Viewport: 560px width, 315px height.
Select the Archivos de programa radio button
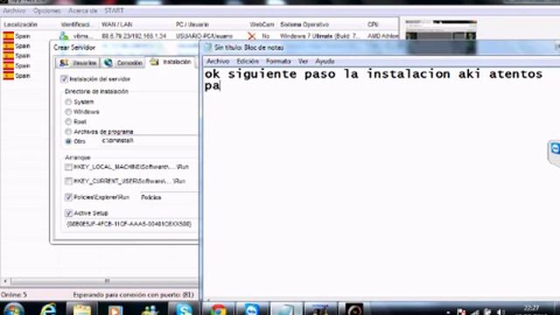[68, 132]
